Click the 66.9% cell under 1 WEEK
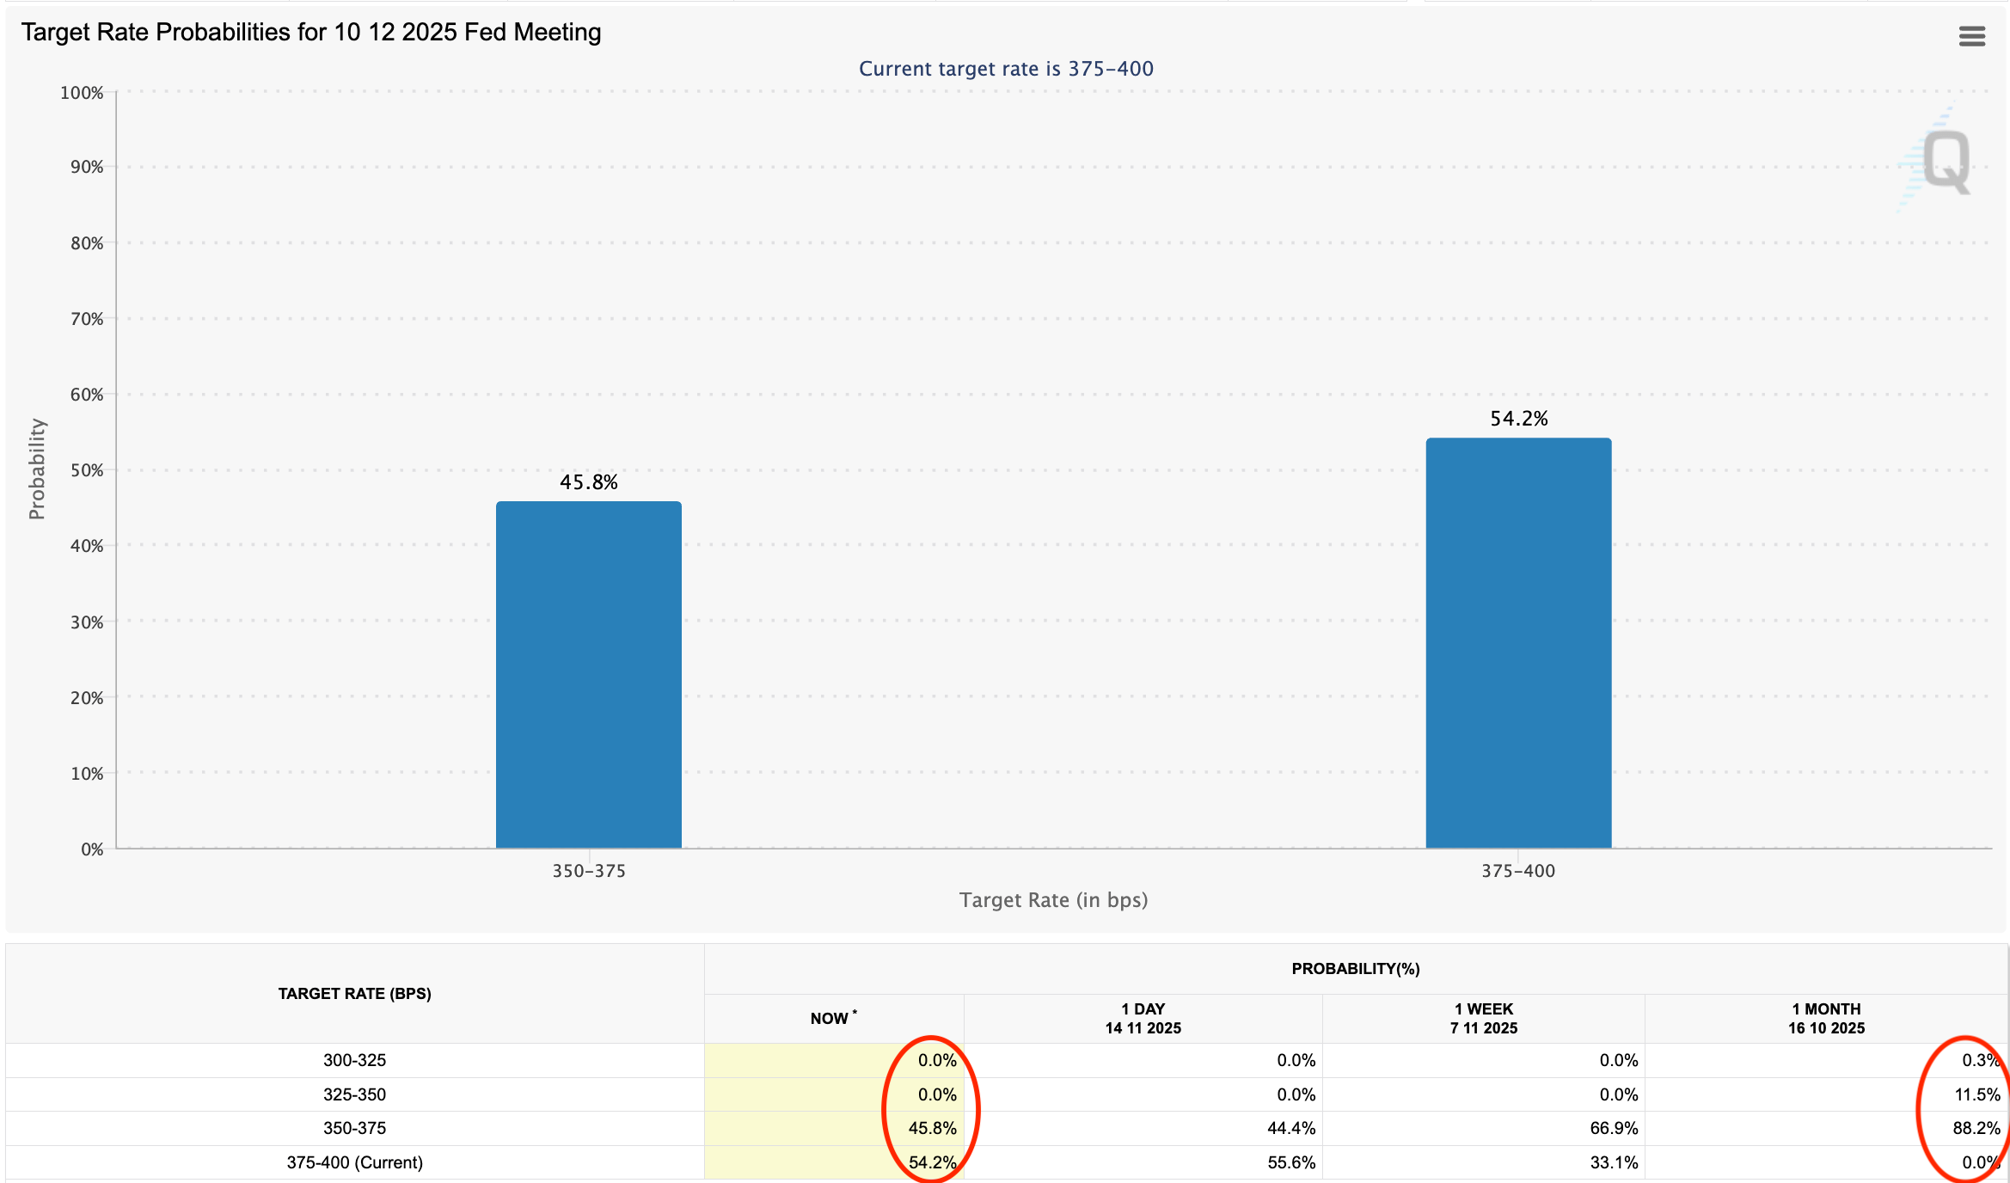Screen dimensions: 2010x1183 [1613, 1128]
